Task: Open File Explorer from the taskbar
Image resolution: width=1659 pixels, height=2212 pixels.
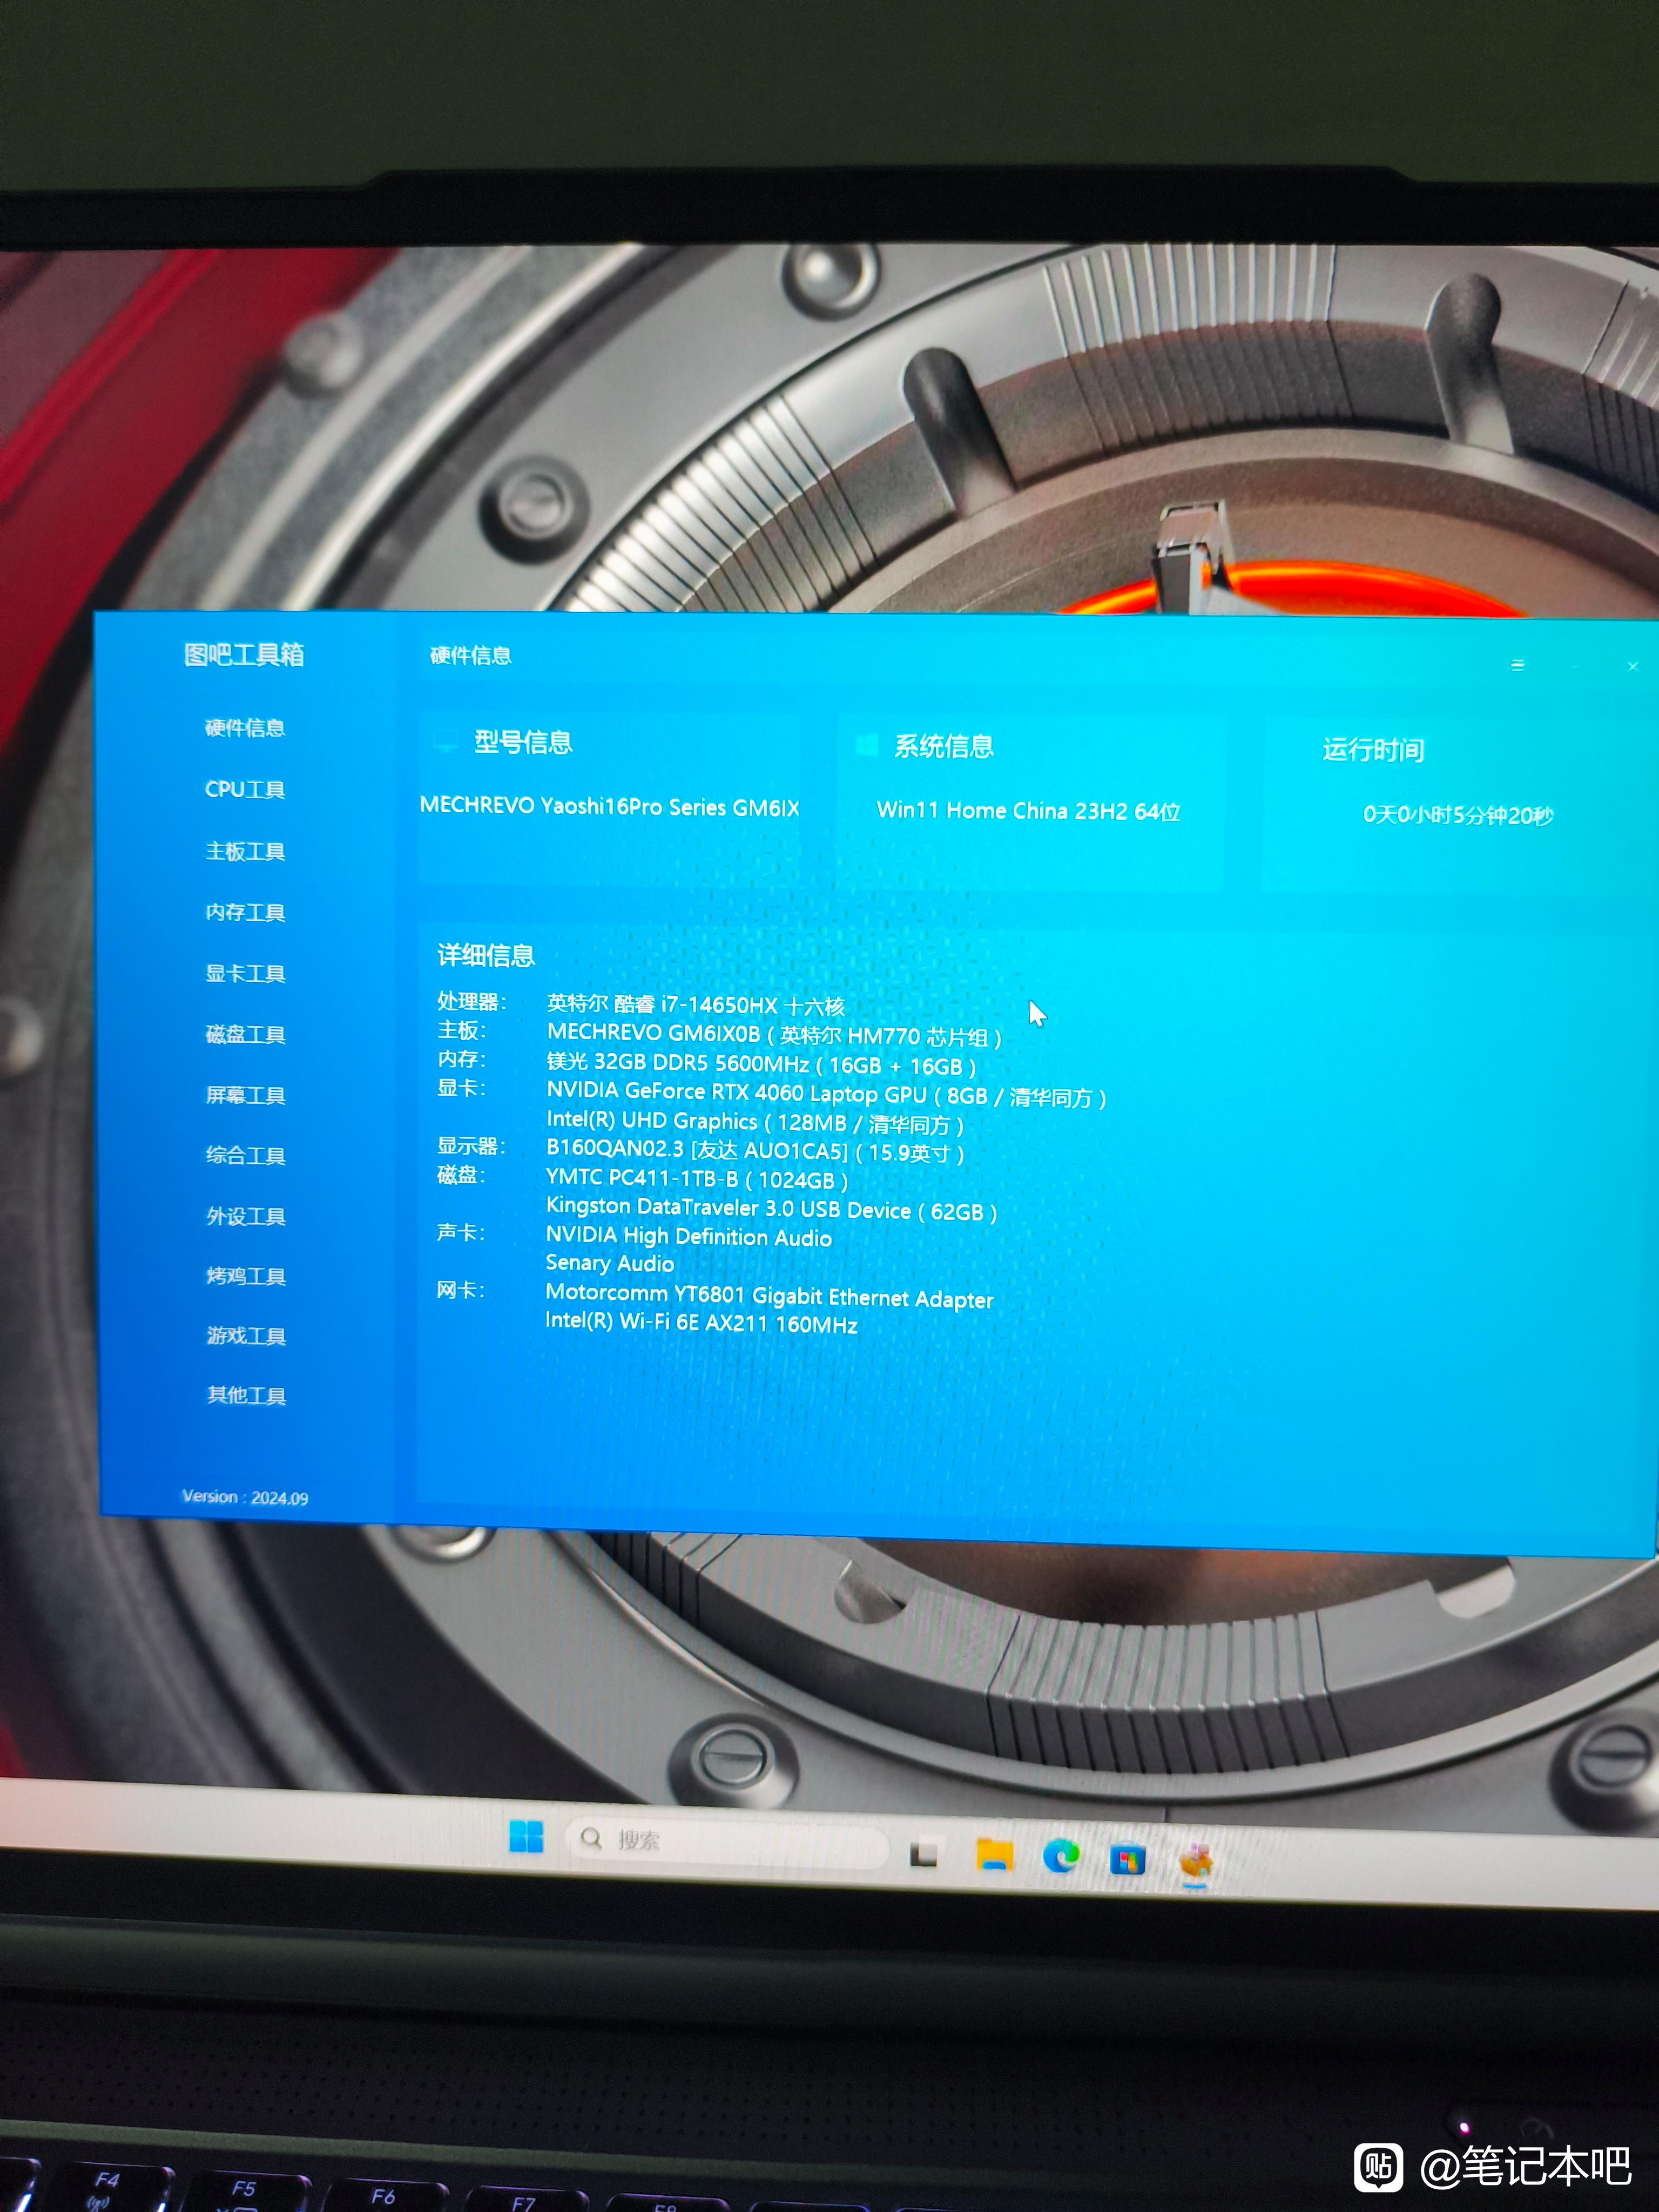Action: (994, 1856)
